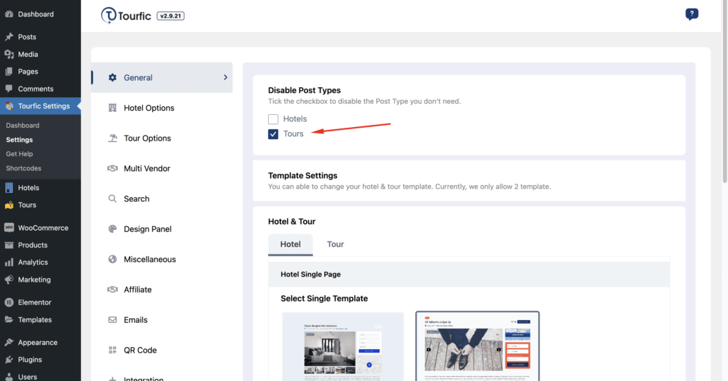Click the Marketing megaphone icon
Image resolution: width=728 pixels, height=381 pixels.
click(x=9, y=280)
